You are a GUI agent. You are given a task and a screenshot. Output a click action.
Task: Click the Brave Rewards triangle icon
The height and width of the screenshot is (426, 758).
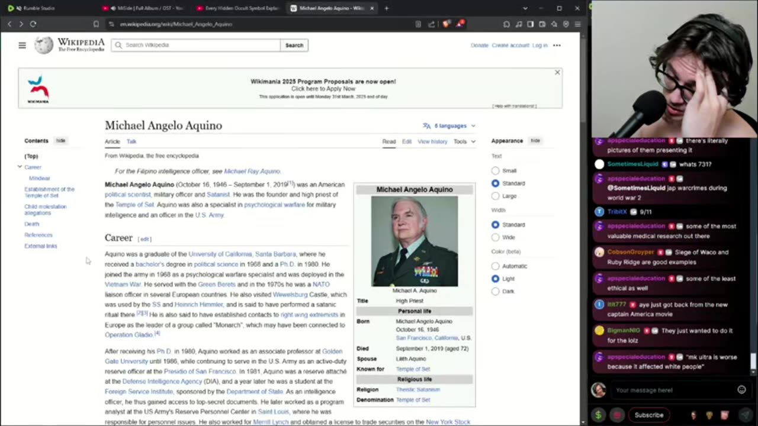click(460, 24)
